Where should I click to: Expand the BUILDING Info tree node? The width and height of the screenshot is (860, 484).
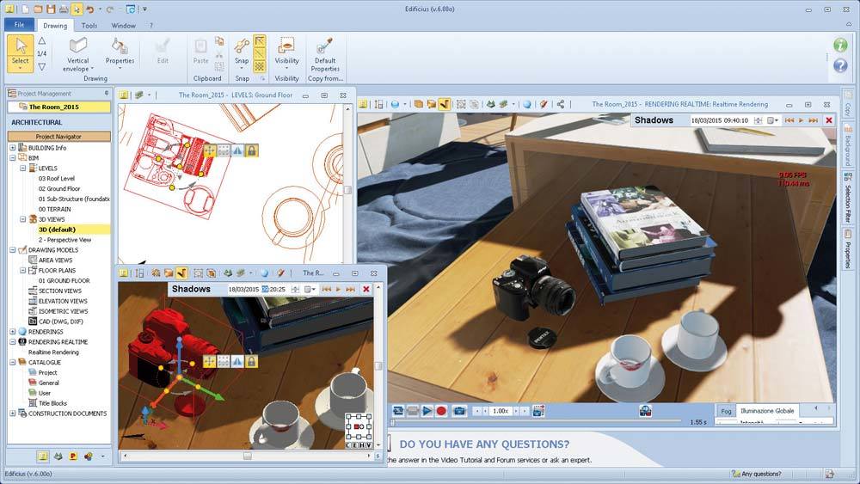click(x=12, y=148)
